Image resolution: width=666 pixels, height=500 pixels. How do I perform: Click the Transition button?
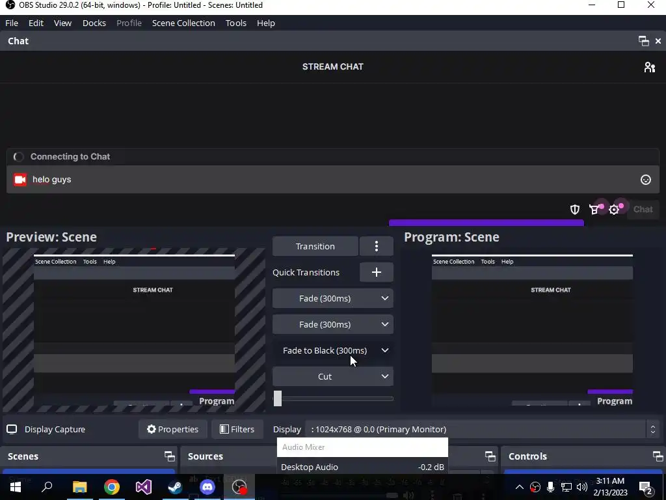click(x=315, y=246)
